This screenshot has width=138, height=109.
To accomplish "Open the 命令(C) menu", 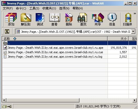I will (x=21, y=8).
